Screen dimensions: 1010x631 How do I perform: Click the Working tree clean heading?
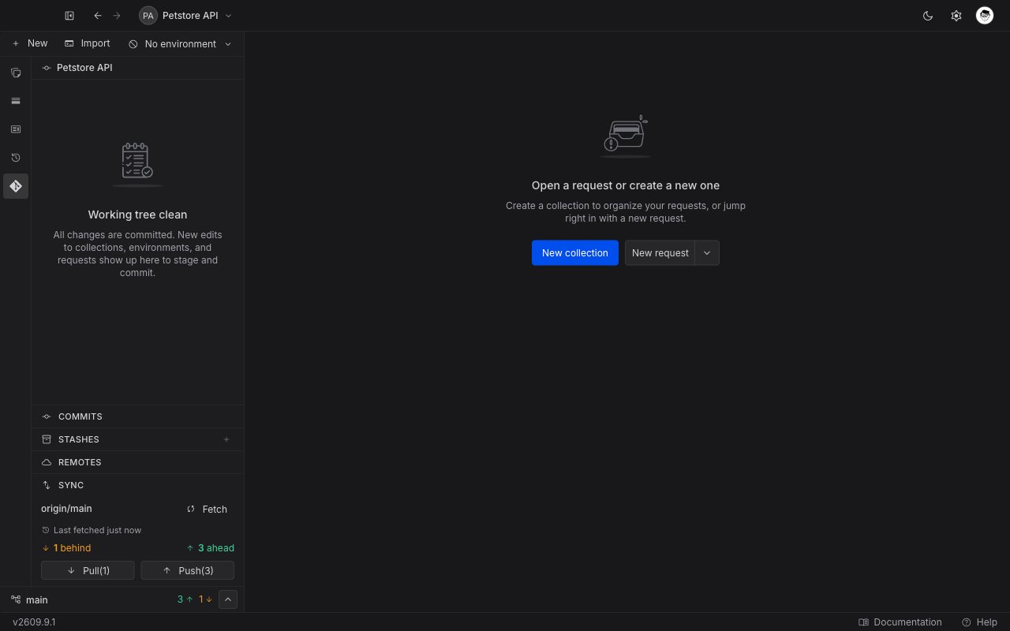[138, 215]
